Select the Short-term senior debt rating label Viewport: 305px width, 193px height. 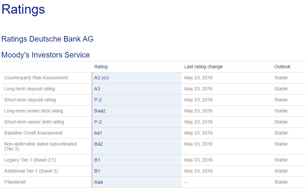tap(34, 122)
